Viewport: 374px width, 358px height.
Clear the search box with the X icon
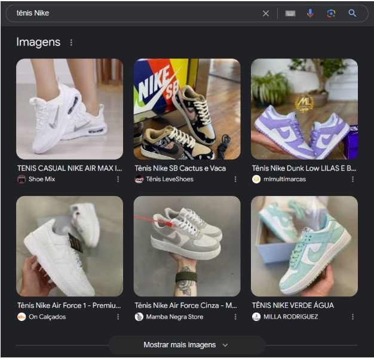coord(266,13)
